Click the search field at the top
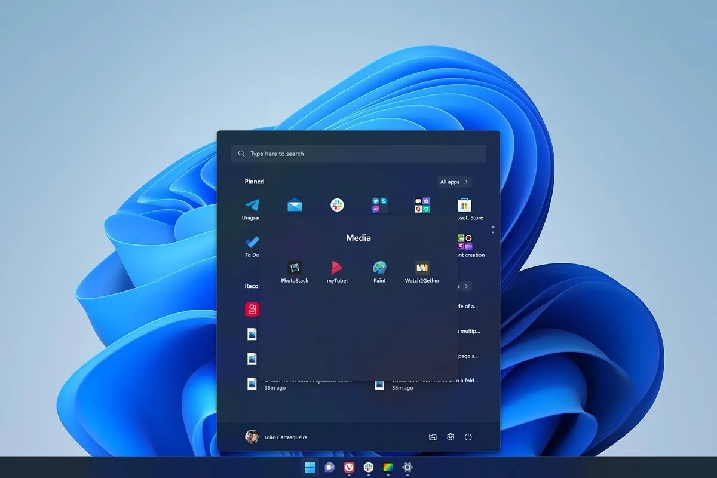Image resolution: width=717 pixels, height=478 pixels. [x=358, y=154]
